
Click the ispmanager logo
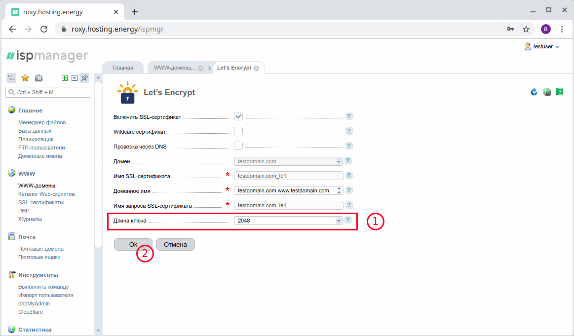click(x=47, y=55)
